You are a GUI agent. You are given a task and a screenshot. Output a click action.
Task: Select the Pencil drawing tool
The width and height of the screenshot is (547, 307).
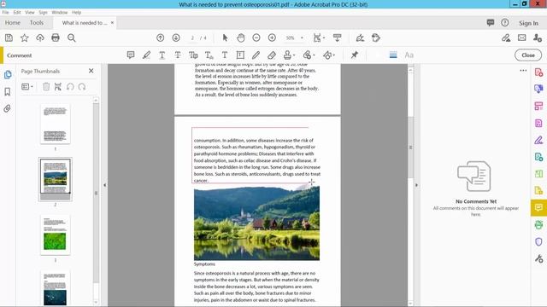(x=256, y=55)
